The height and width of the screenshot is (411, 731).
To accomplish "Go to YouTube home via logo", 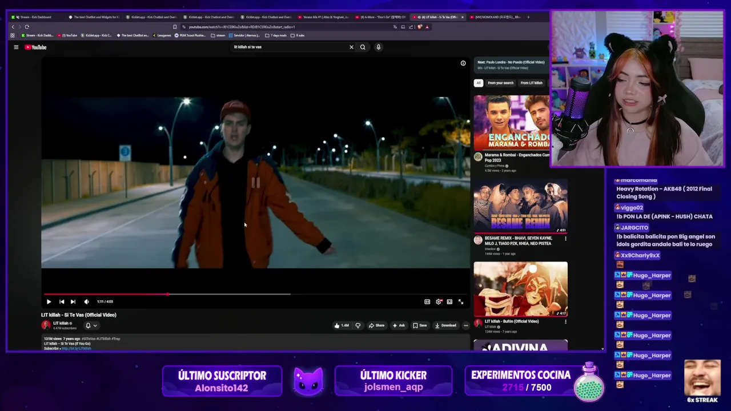I will (x=35, y=47).
